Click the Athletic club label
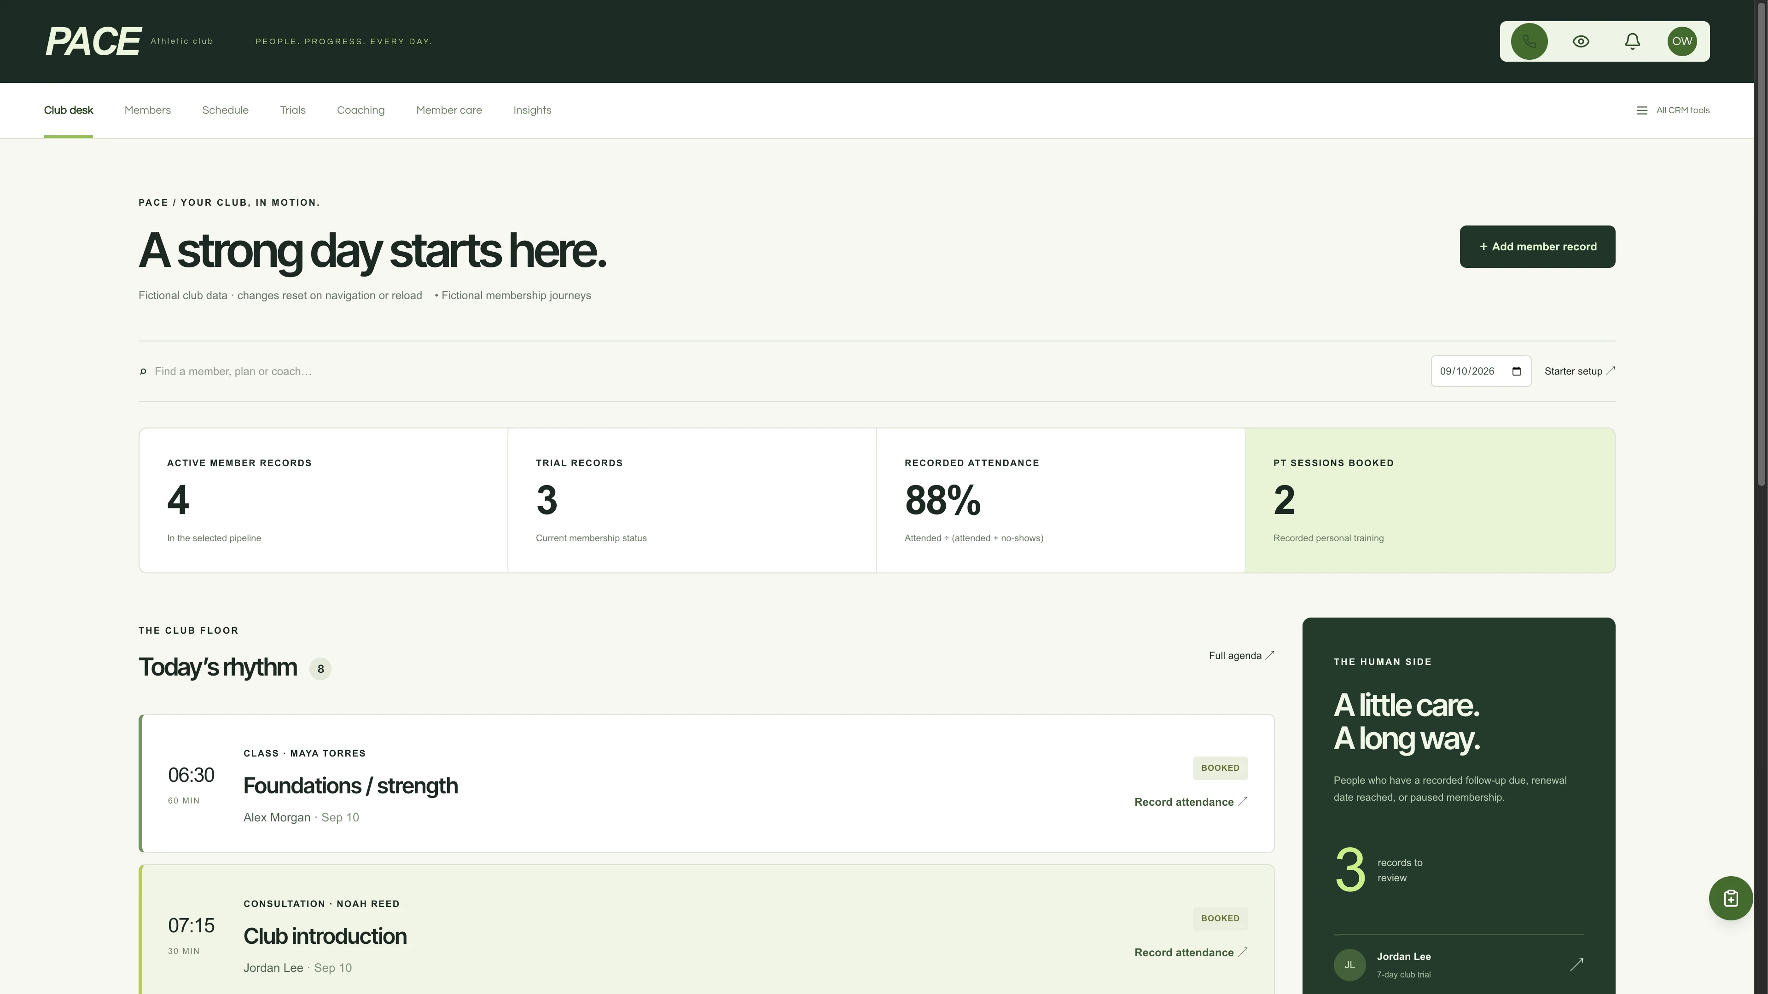The height and width of the screenshot is (994, 1768). point(182,41)
